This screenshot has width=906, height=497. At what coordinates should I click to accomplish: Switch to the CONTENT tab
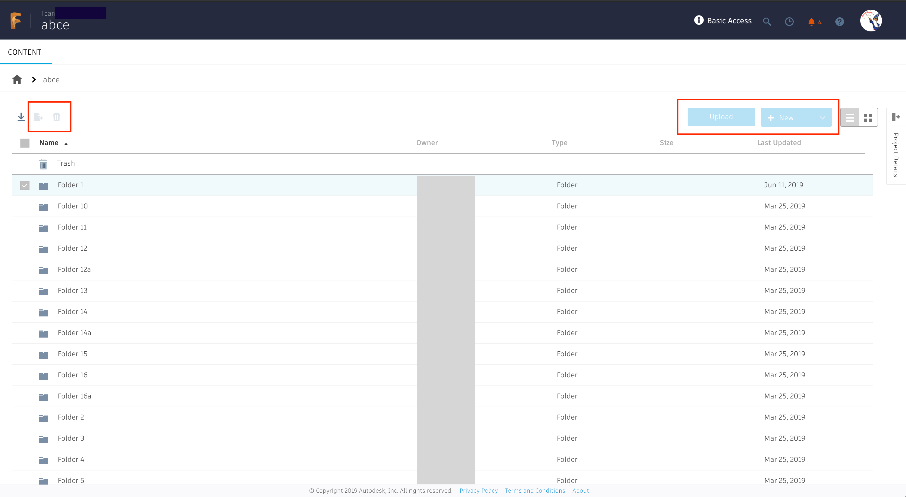click(x=25, y=52)
